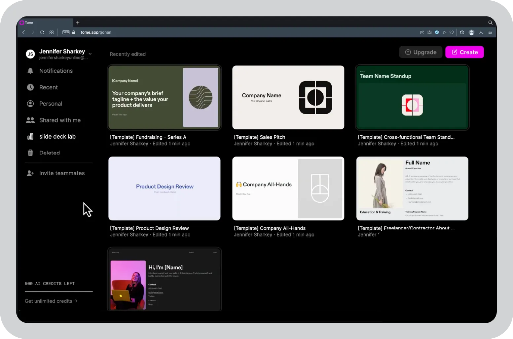Screen dimensions: 513x339
Task: Open Deleted items with the trash icon
Action: pyautogui.click(x=30, y=153)
